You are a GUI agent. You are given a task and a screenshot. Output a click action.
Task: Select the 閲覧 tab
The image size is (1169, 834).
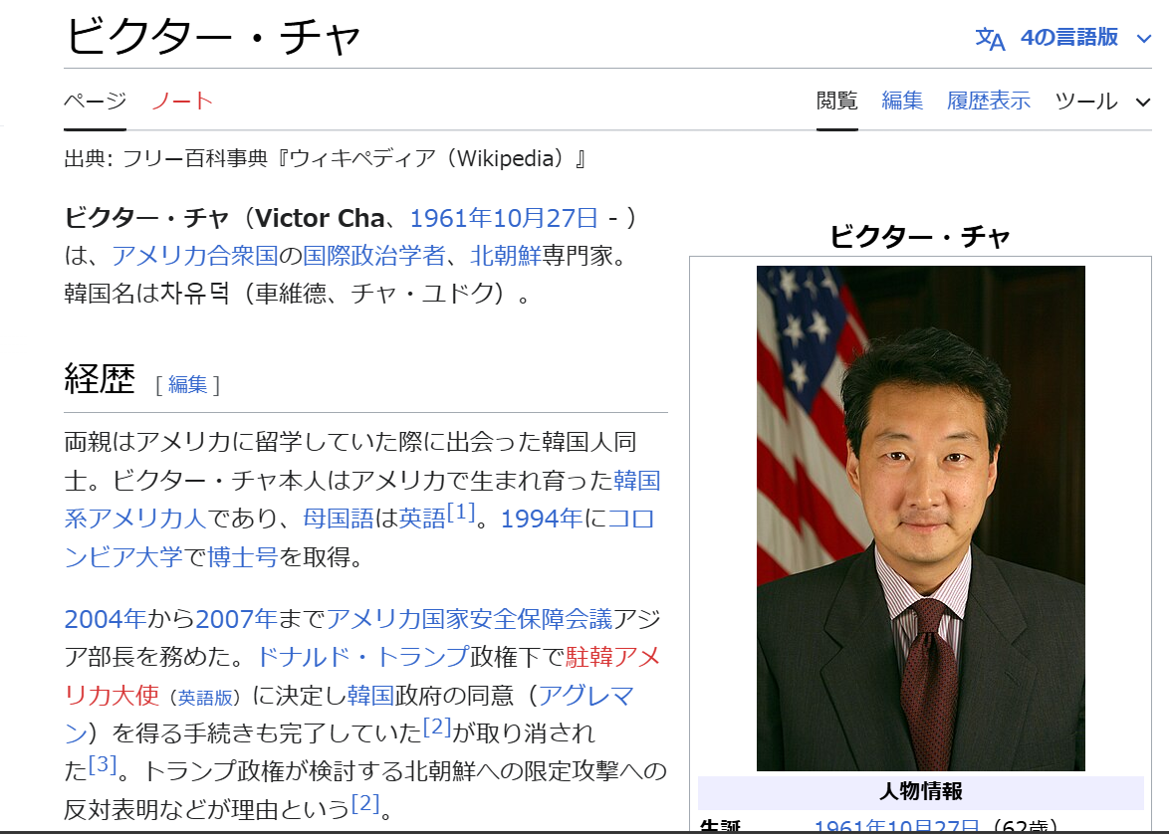click(836, 101)
